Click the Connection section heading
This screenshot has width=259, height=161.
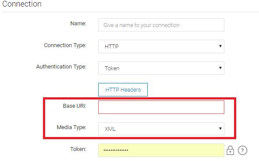coord(22,4)
